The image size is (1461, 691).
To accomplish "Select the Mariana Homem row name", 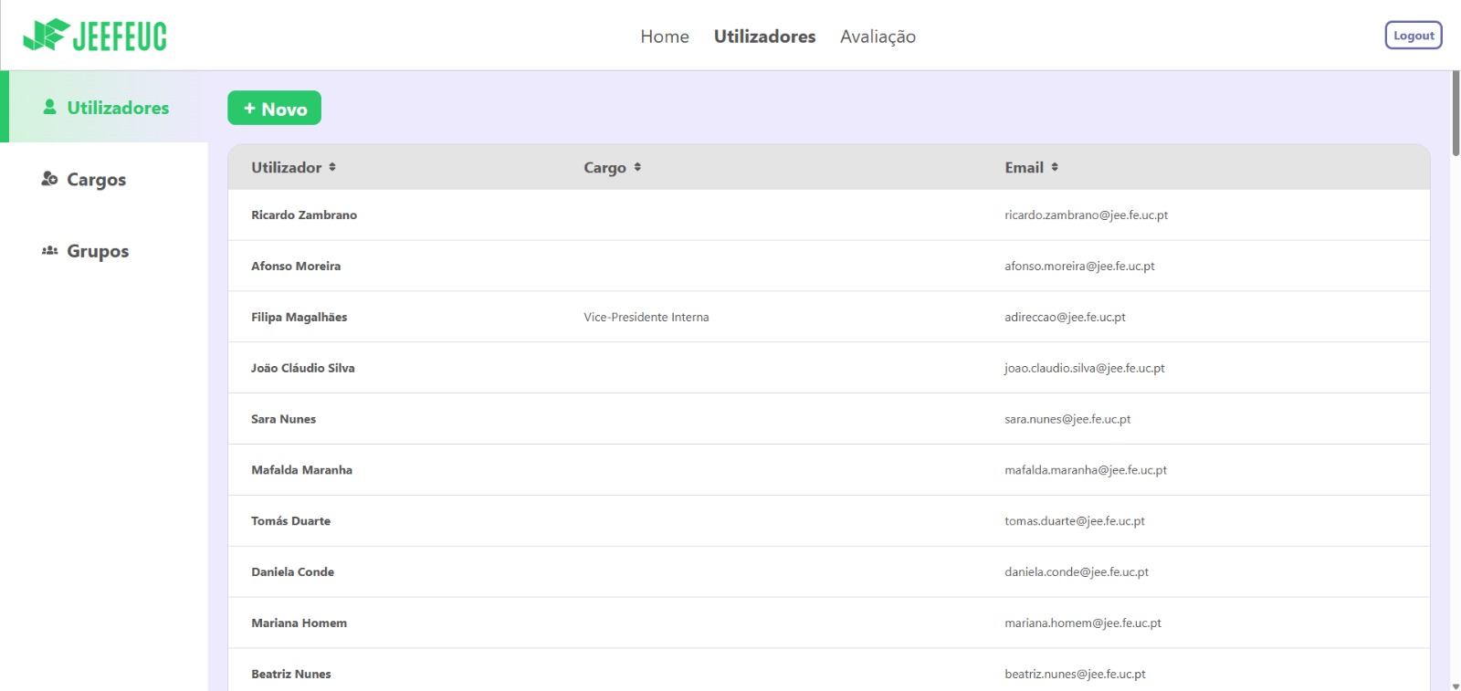I will (299, 623).
